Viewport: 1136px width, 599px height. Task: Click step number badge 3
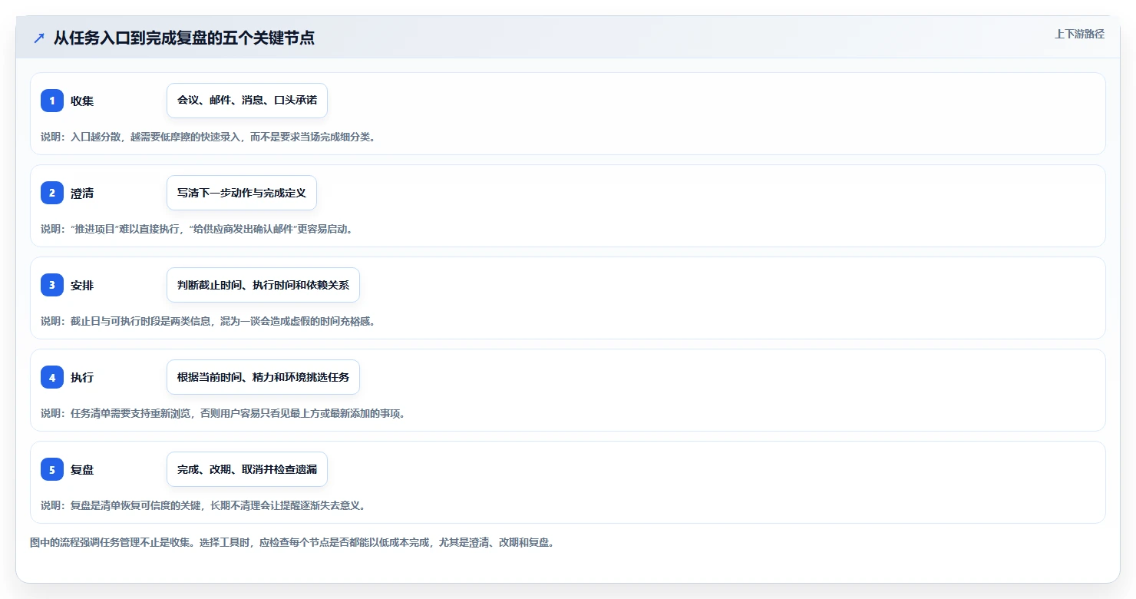[52, 285]
